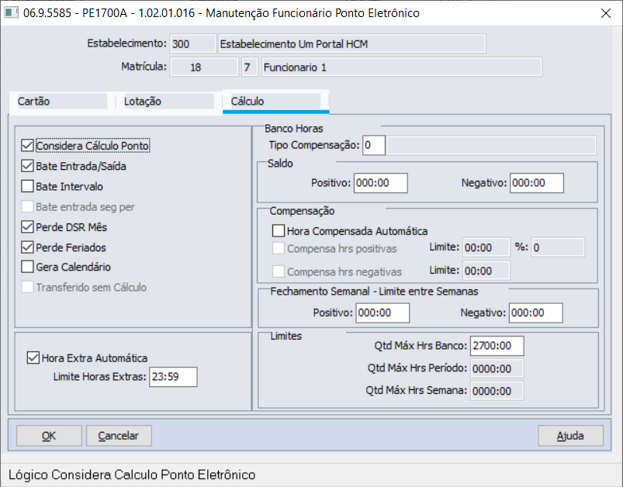Click the application icon in the title bar
The width and height of the screenshot is (623, 487).
[11, 12]
